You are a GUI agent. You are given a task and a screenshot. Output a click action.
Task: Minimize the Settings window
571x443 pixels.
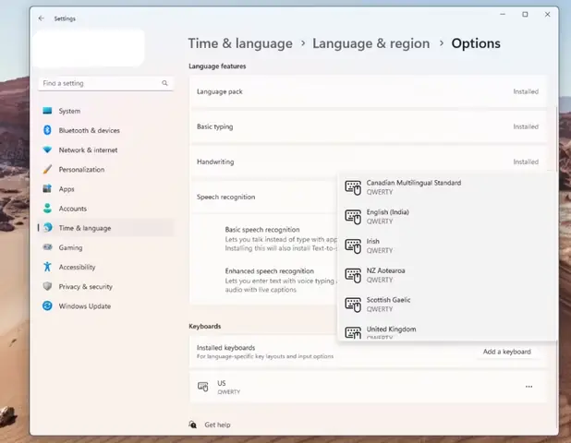(503, 14)
